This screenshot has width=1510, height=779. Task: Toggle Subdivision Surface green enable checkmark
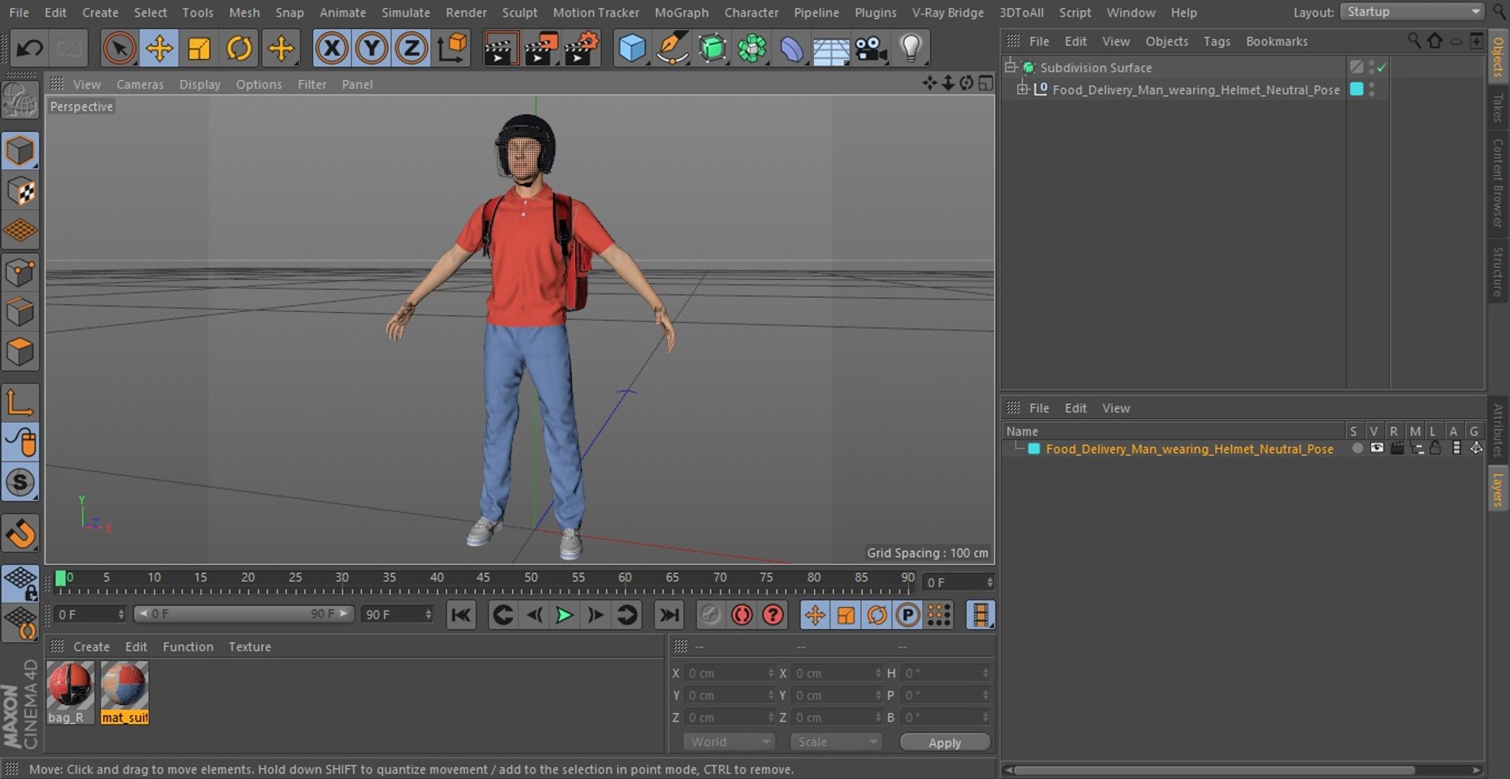(x=1382, y=68)
